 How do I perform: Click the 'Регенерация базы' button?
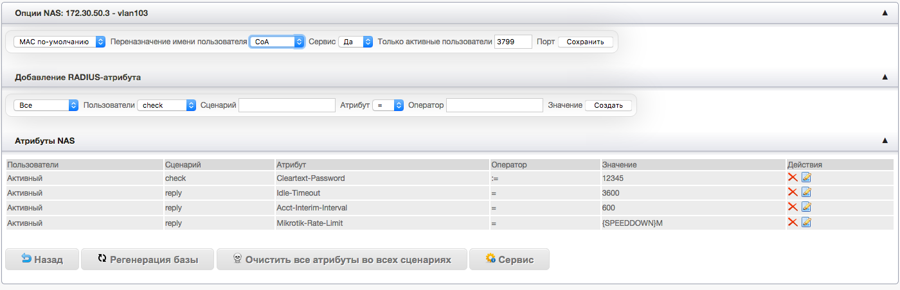tap(147, 260)
